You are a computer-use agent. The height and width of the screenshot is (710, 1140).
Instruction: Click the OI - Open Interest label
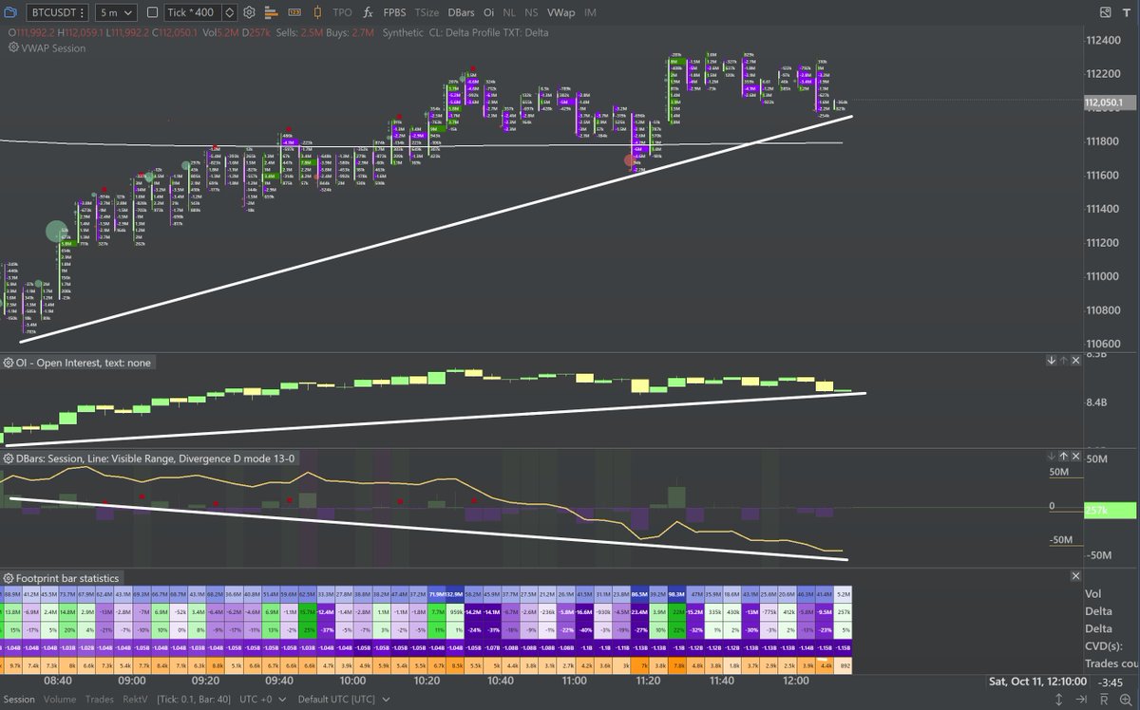(84, 363)
